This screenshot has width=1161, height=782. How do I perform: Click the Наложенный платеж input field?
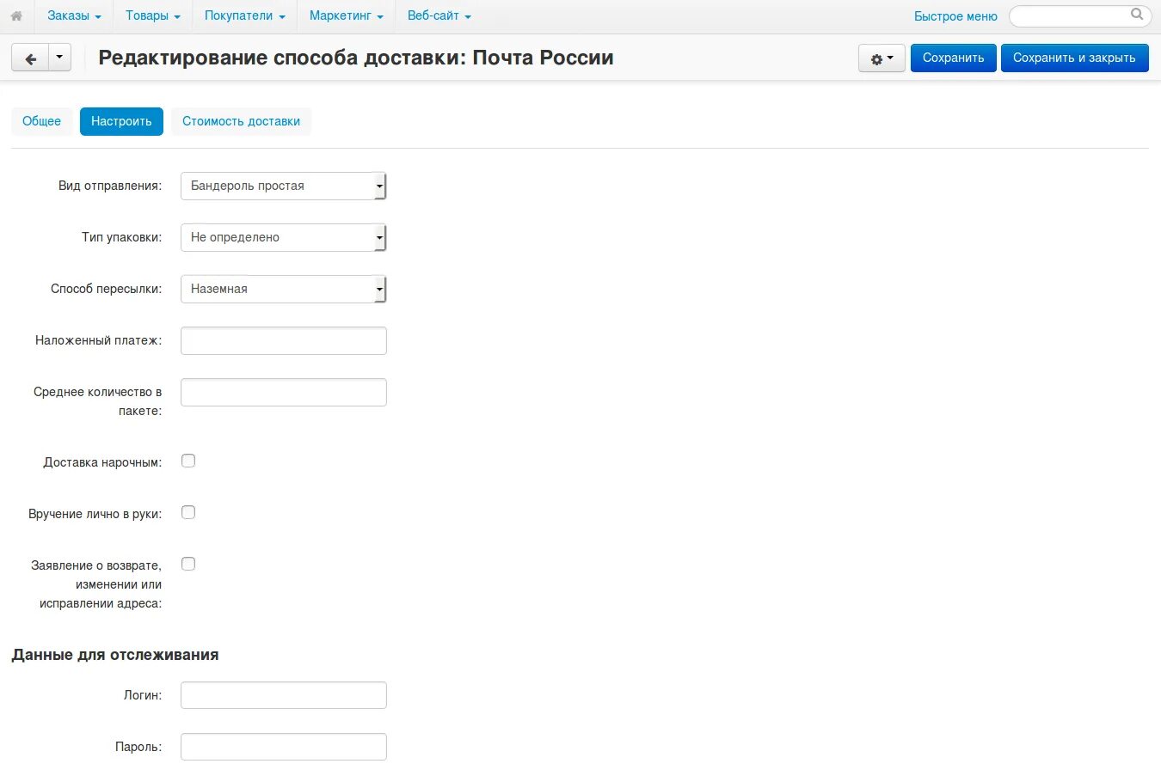284,340
